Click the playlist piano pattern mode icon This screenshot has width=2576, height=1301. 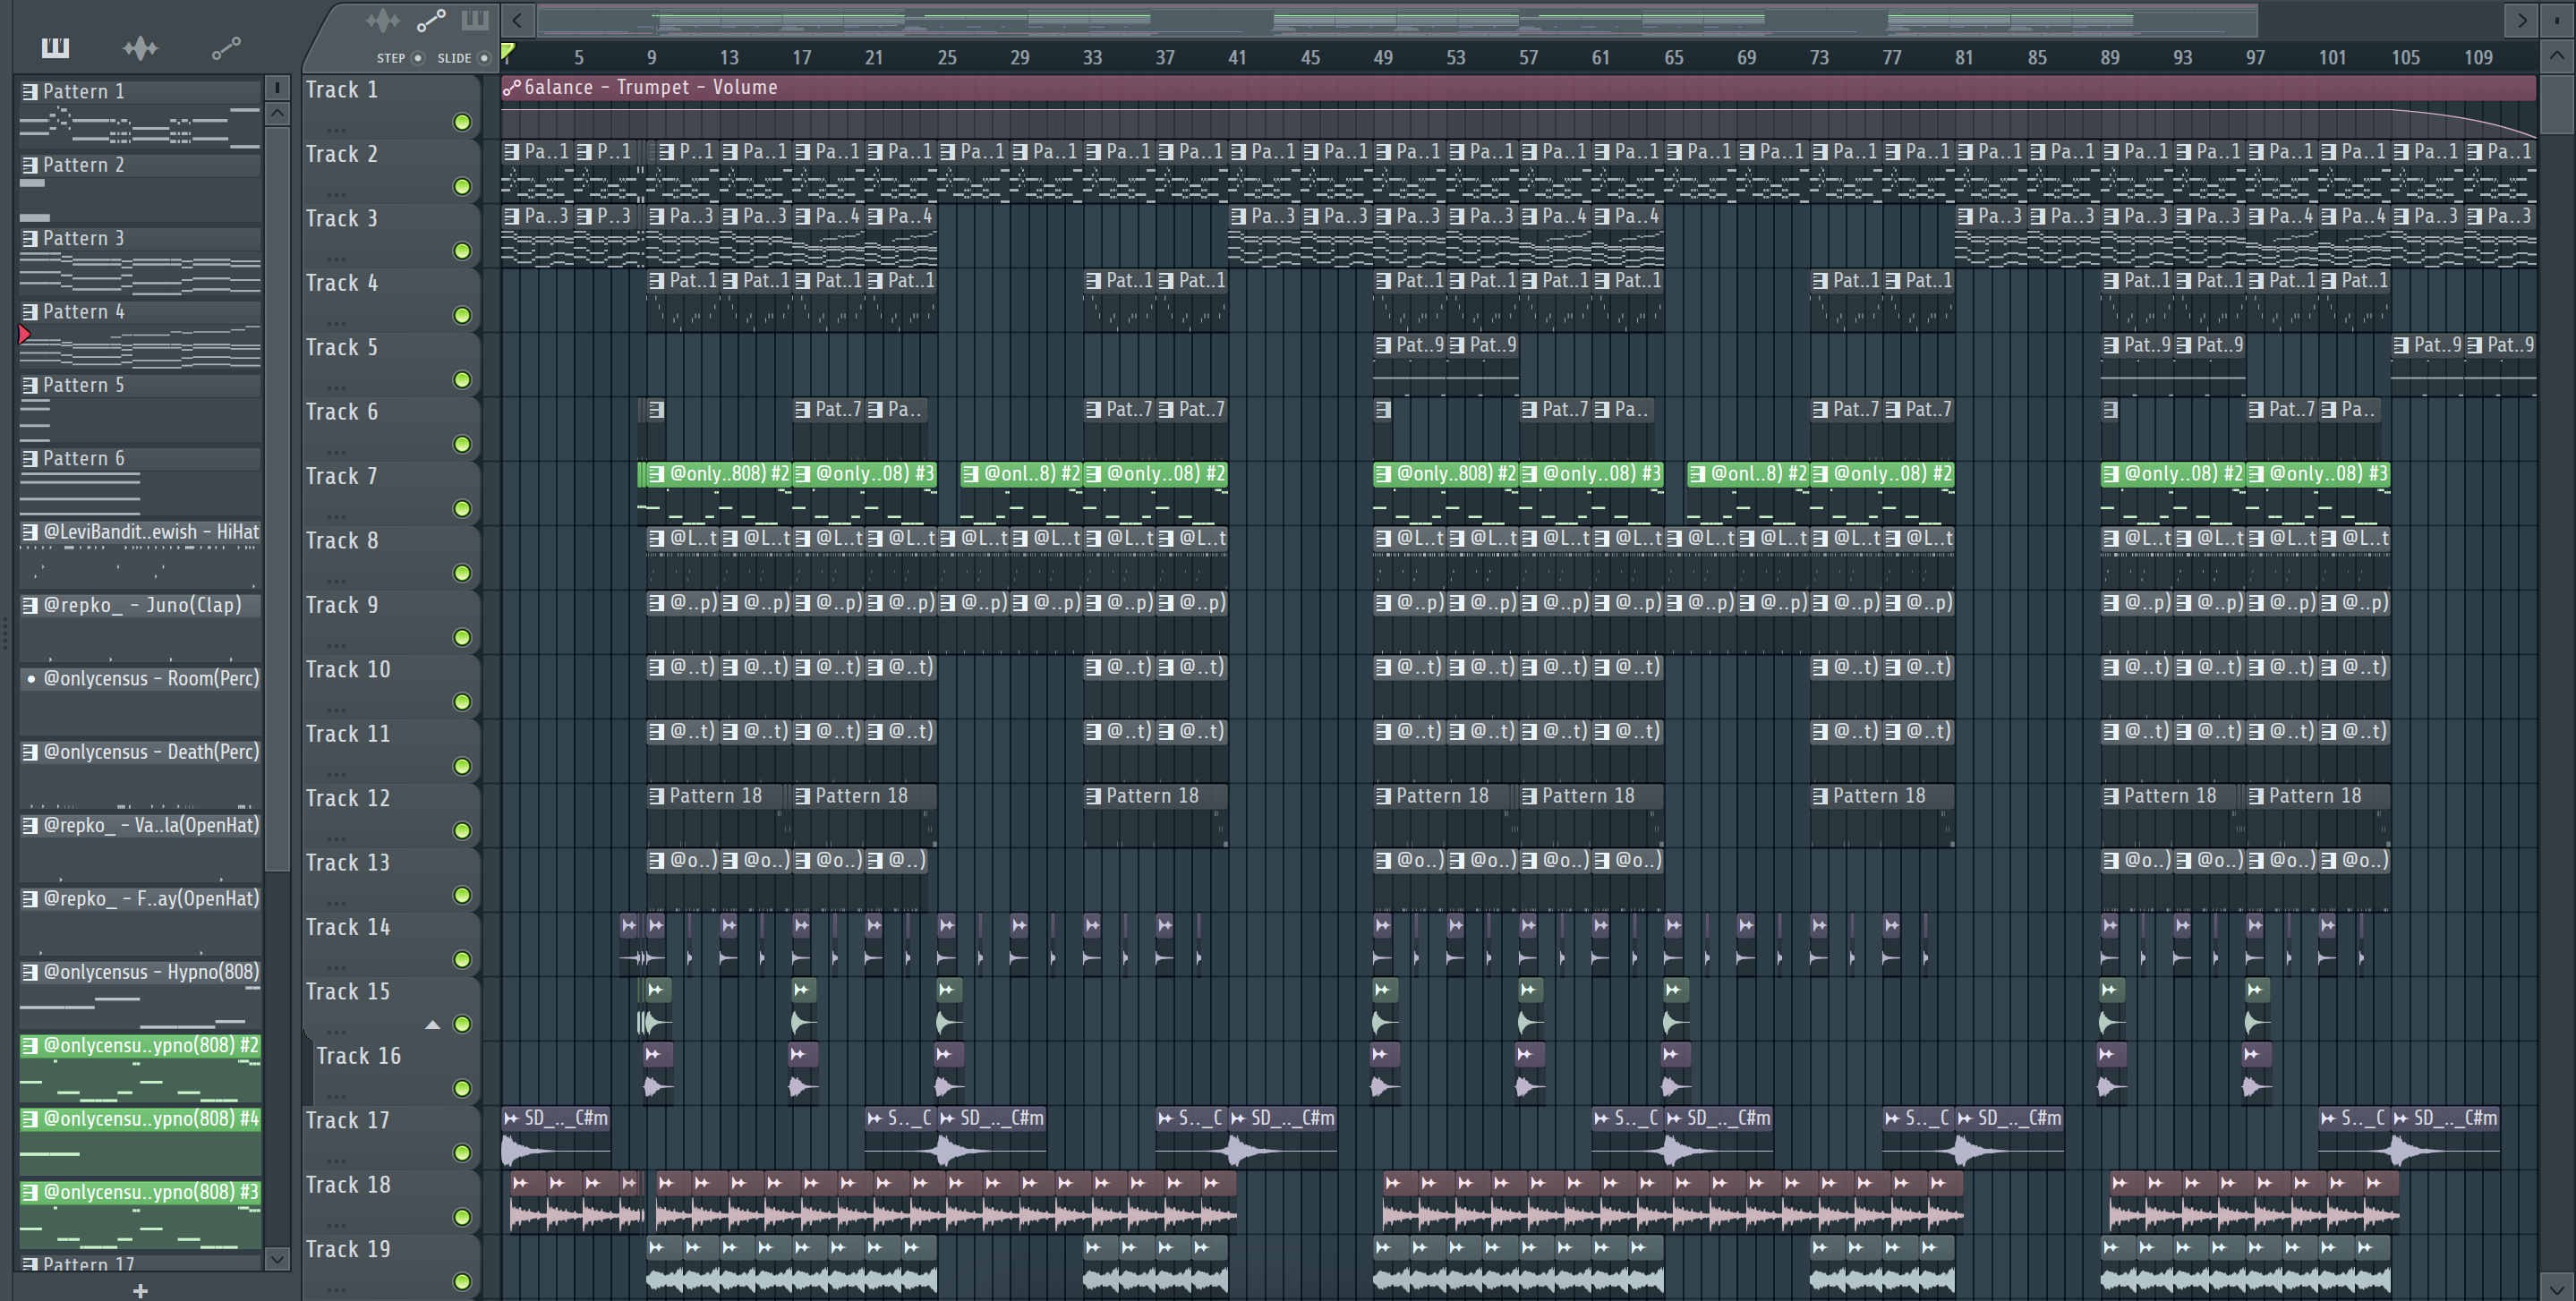475,20
